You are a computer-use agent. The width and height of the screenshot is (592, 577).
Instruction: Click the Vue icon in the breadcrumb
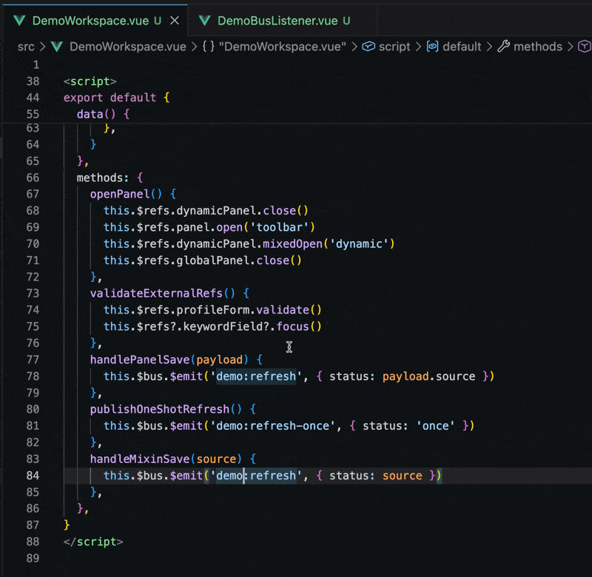(57, 47)
